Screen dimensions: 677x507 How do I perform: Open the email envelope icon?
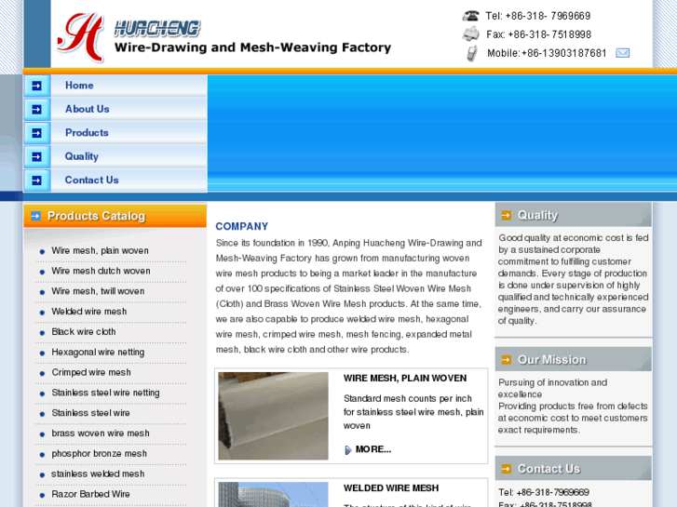tap(622, 53)
